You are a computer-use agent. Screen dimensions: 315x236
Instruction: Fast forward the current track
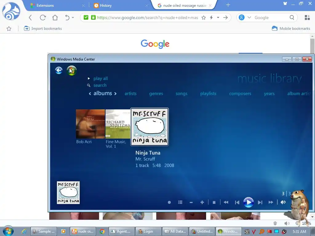coord(271,202)
